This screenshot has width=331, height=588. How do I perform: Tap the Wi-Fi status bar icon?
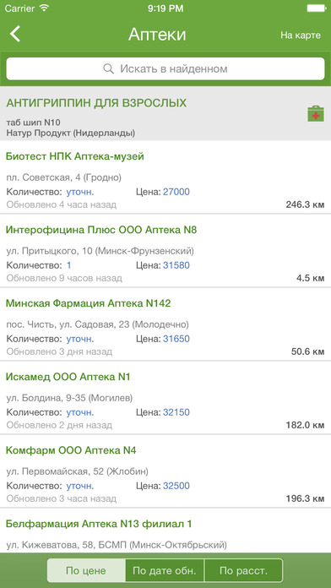[45, 8]
